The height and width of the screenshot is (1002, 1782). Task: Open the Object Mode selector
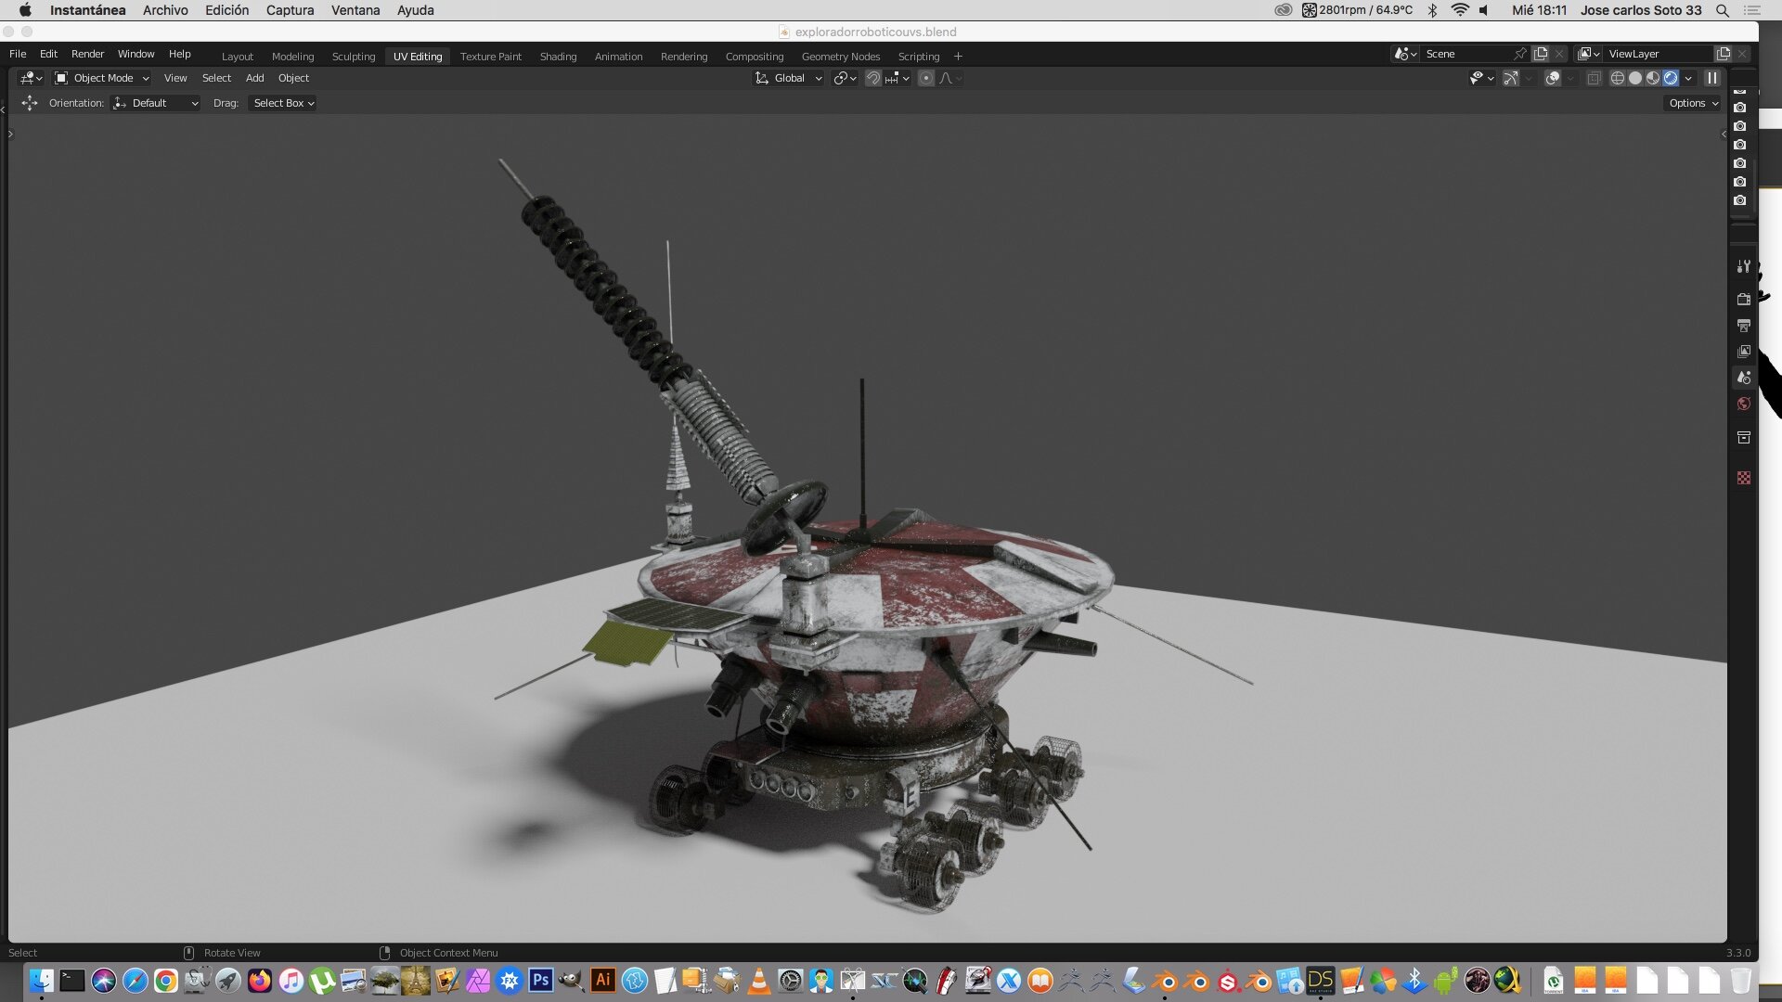(102, 78)
